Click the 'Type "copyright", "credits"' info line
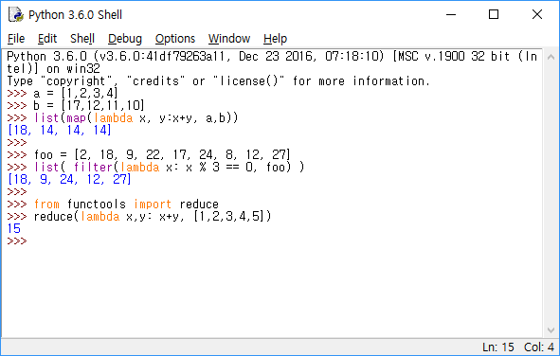Screen dimensions: 560x356 coord(219,81)
